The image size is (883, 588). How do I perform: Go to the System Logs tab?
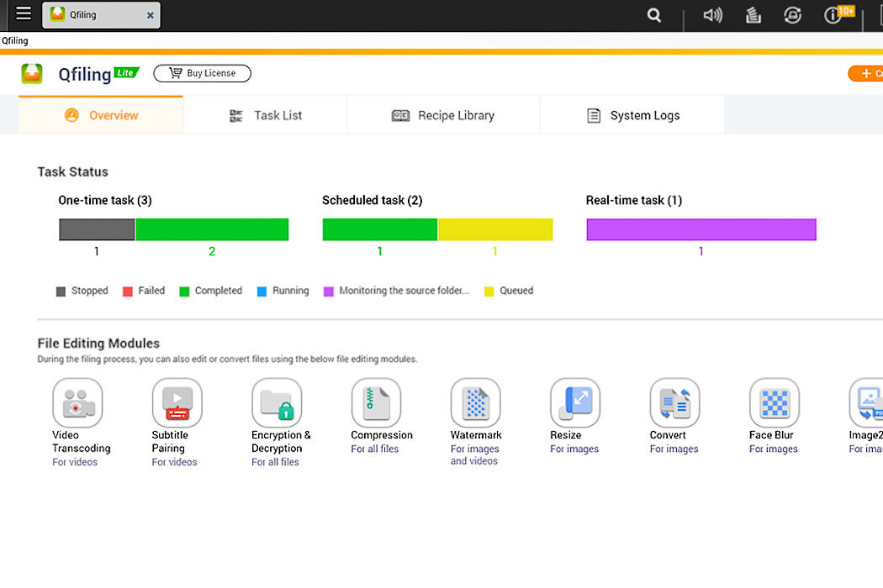coord(632,116)
